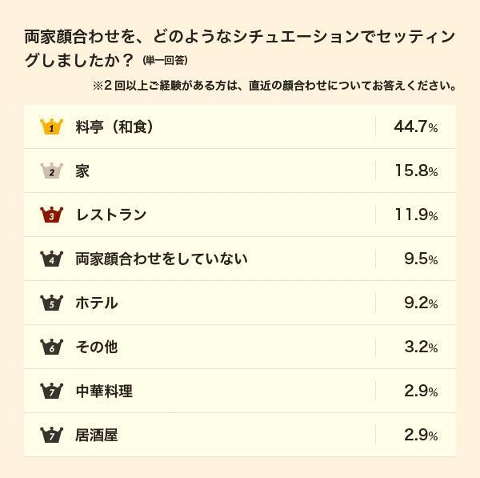This screenshot has width=480, height=478.
Task: Select the 料亭（和食） row label
Action: pos(114,127)
